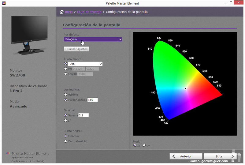245x165 pixels.
Task: Click the 'Aplicación: V1.0.0' version text
Action: point(22,157)
